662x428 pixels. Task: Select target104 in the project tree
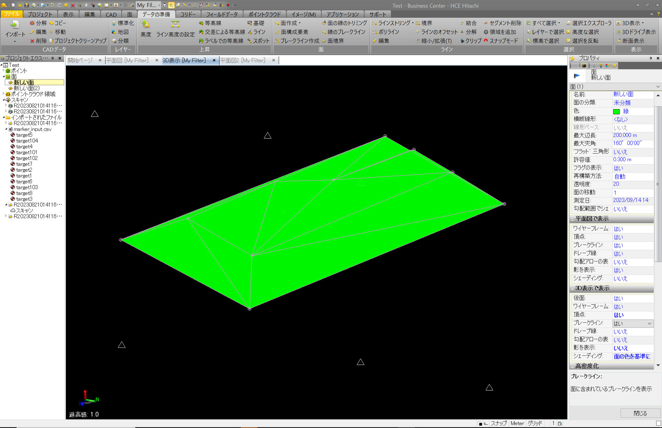[x=27, y=141]
